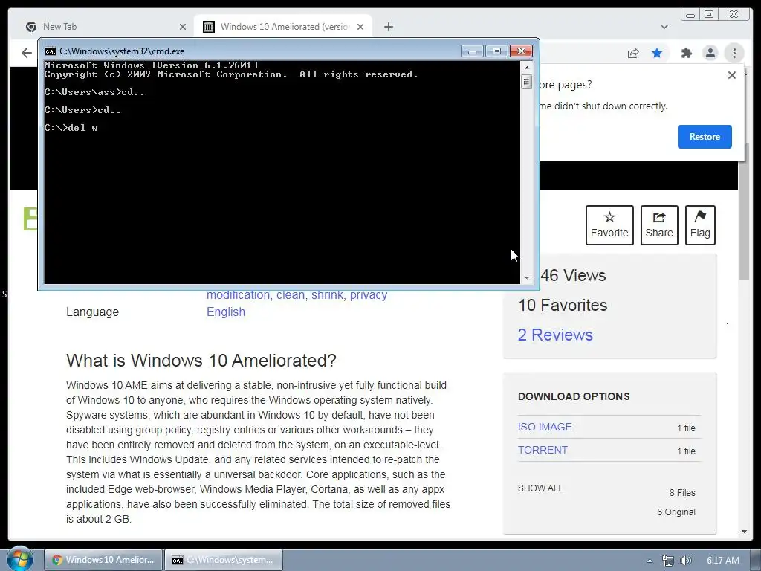Click the cmd scrollbar thumb
The height and width of the screenshot is (571, 761).
coord(527,81)
